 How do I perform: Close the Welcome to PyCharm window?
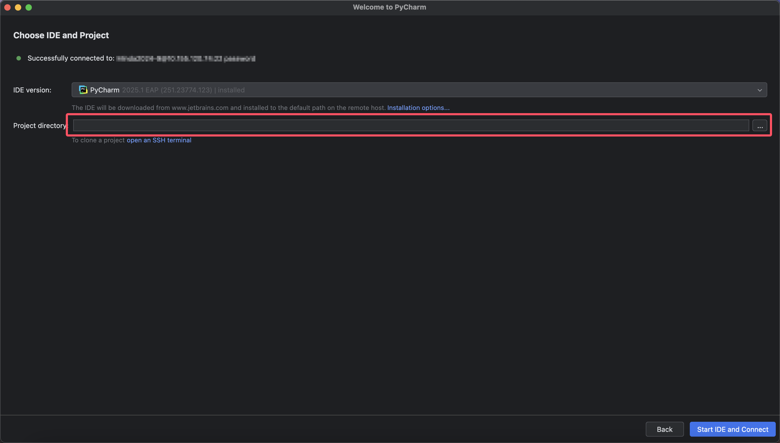8,7
